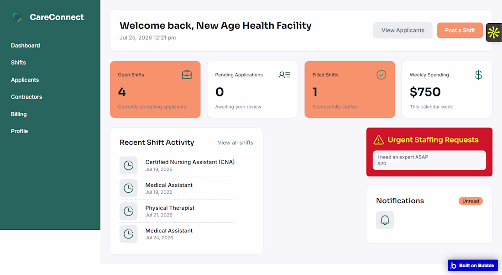Click the CareConnect heart logo icon
502x275 pixels.
coord(17,17)
